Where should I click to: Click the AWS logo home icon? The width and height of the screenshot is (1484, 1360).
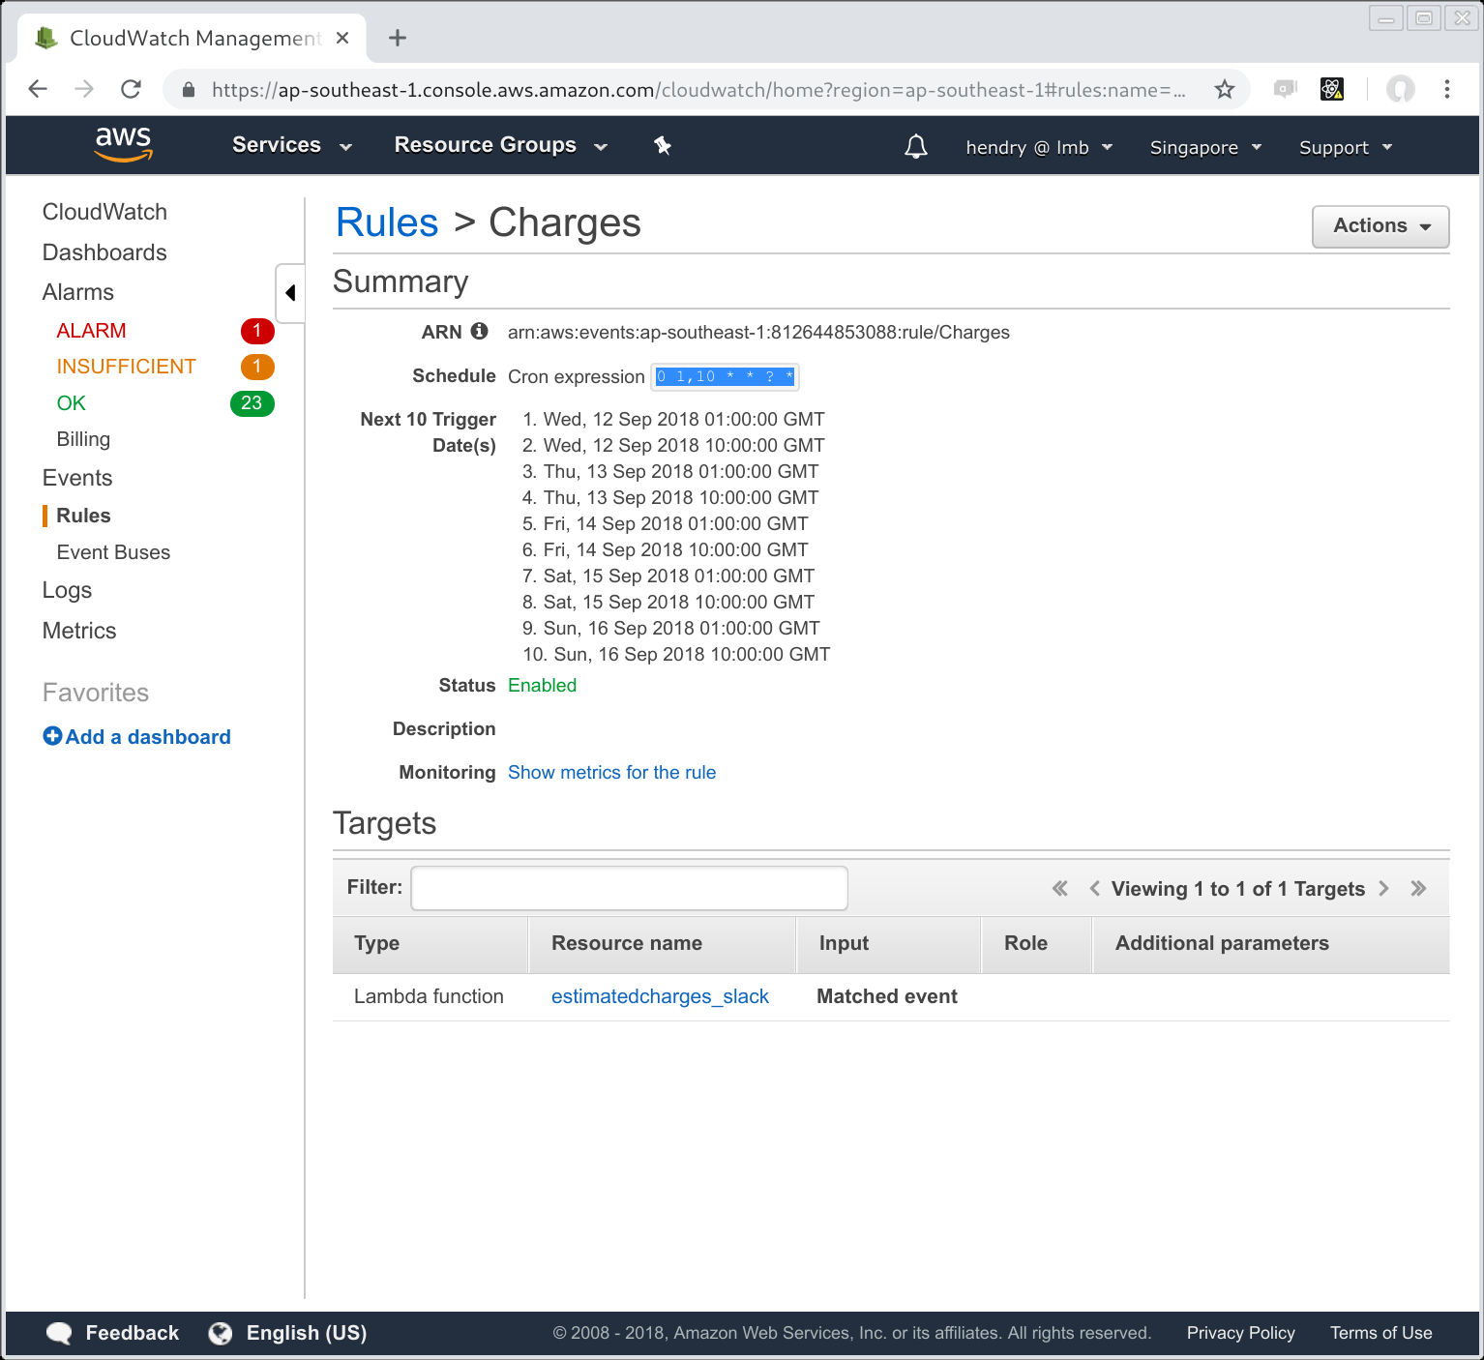pyautogui.click(x=123, y=144)
